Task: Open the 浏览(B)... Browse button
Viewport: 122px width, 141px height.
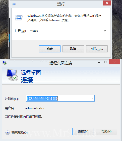Action: [x=97, y=49]
